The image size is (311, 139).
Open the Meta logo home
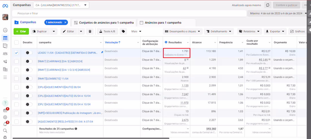[5, 6]
